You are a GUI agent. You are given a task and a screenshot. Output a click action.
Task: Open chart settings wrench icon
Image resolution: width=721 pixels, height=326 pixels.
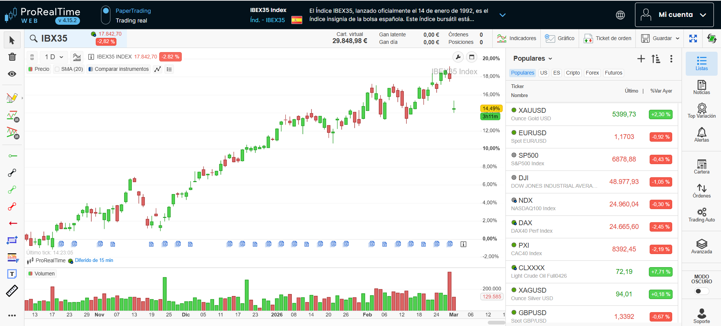(x=458, y=57)
